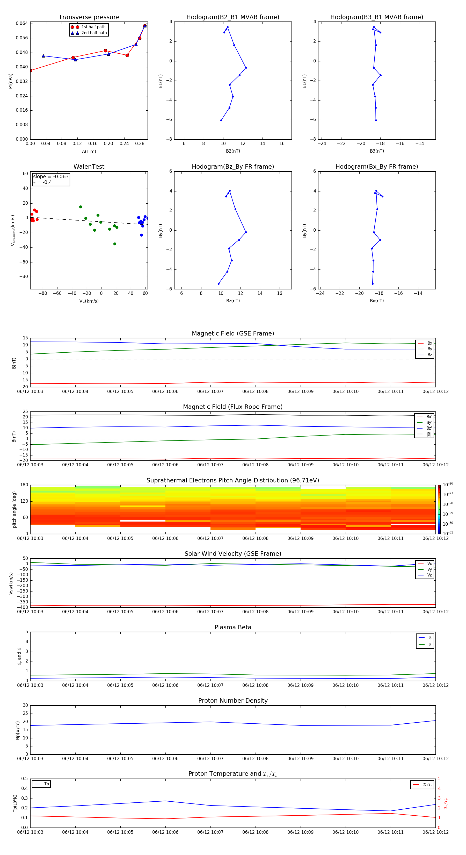466x855 pixels.
Task: Click the 'WalenTest' plot title
Action: pos(89,167)
